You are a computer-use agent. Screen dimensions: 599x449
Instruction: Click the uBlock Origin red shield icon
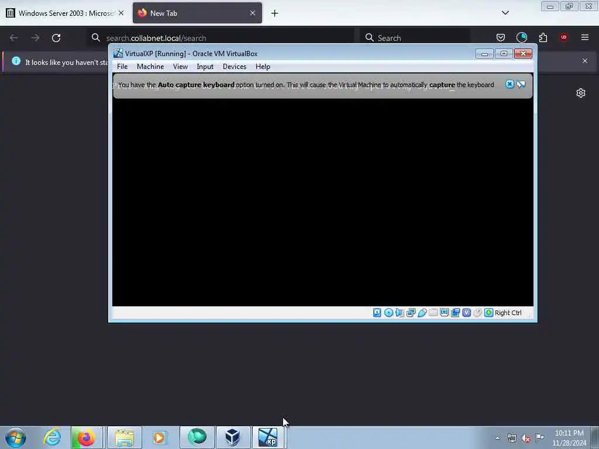pyautogui.click(x=564, y=37)
